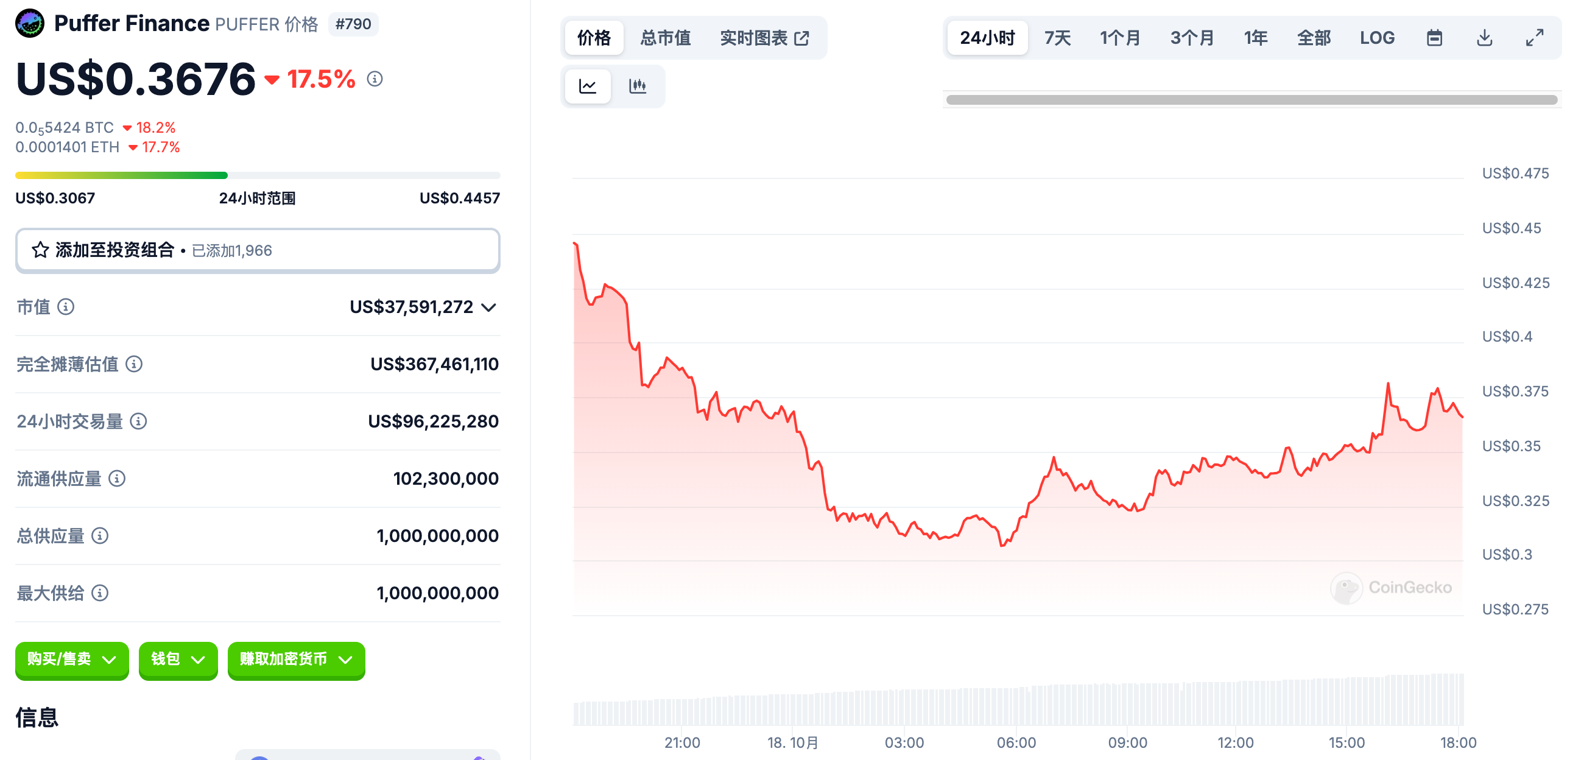Select the line chart view icon
1570x760 pixels.
pyautogui.click(x=588, y=86)
